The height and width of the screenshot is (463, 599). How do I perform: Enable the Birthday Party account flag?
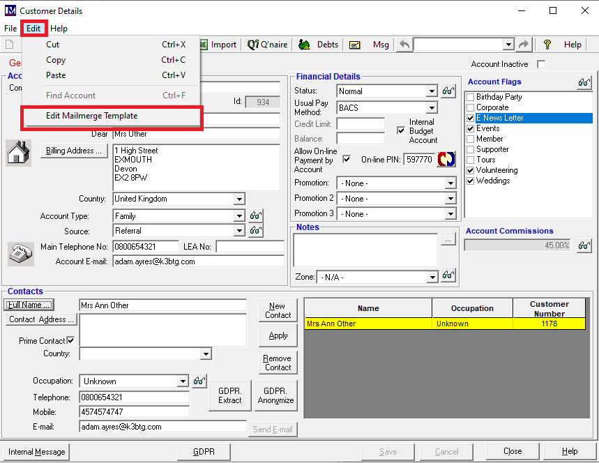click(x=471, y=97)
